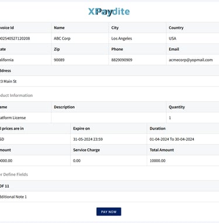Image resolution: width=219 pixels, height=223 pixels.
Task: Click the Description column header
Action: pos(64,107)
